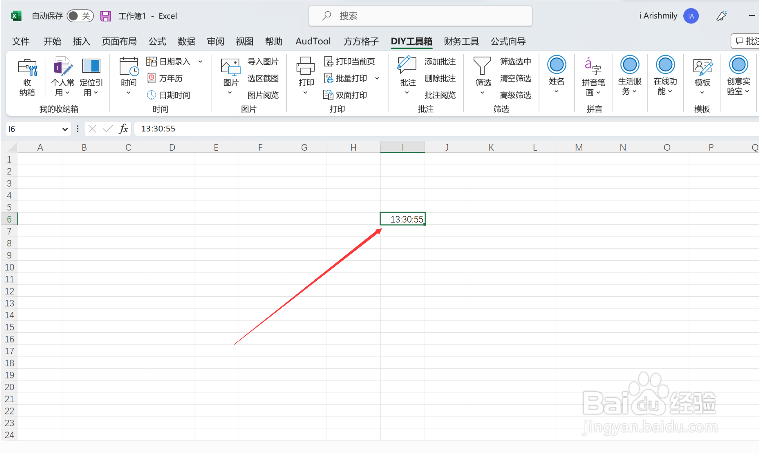Click the 导入图片 import picture button

coord(263,62)
